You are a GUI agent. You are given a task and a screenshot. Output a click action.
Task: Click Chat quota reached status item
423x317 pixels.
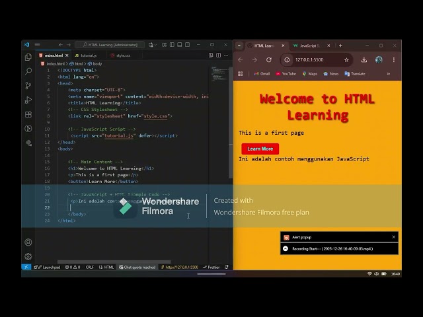(x=137, y=267)
